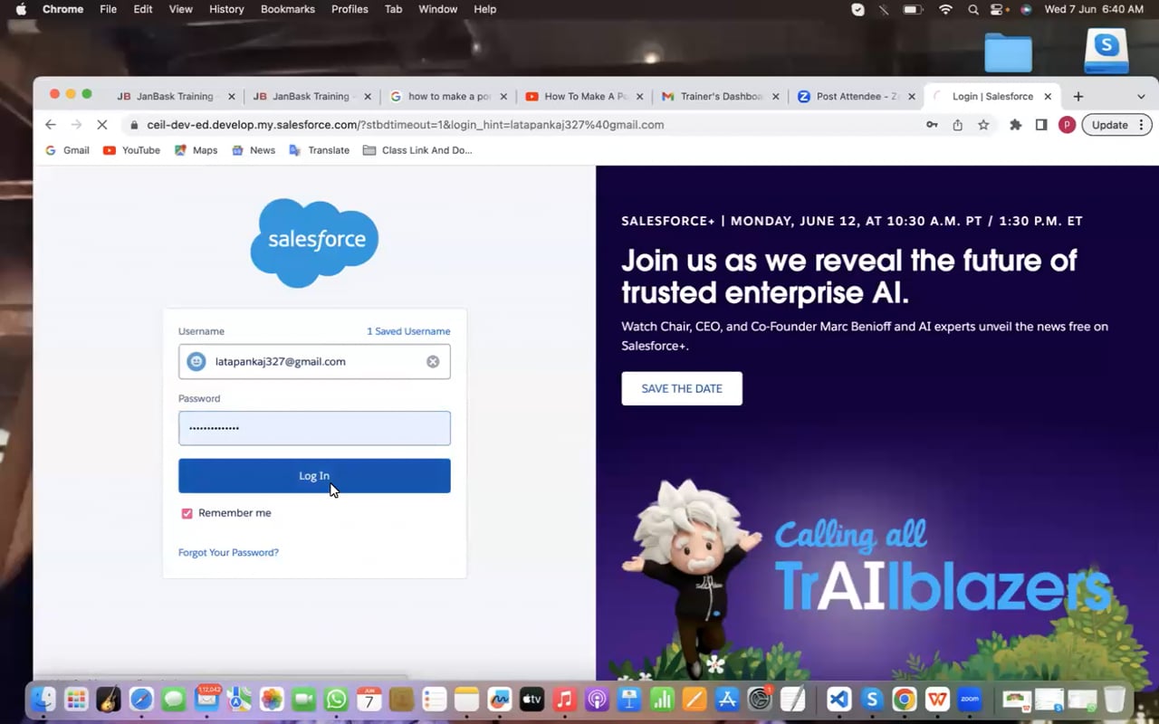
Task: Click the smiley avatar icon in the username field
Action: pos(196,361)
